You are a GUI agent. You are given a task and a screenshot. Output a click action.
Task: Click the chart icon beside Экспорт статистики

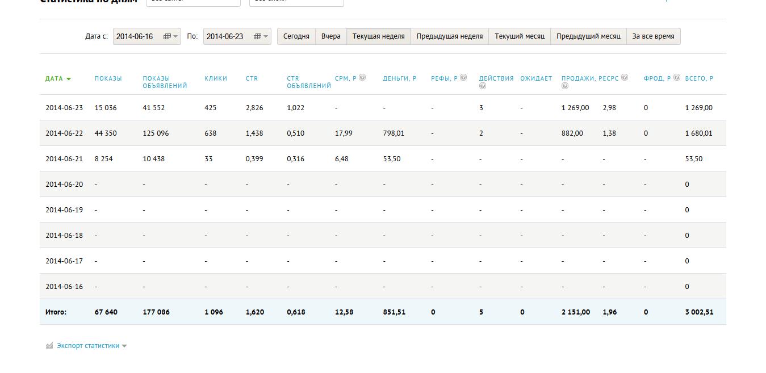pyautogui.click(x=49, y=345)
